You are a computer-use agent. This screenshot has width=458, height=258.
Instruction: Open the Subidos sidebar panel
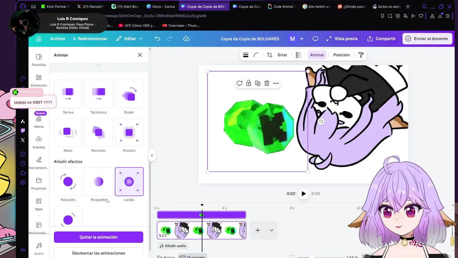[x=39, y=142]
